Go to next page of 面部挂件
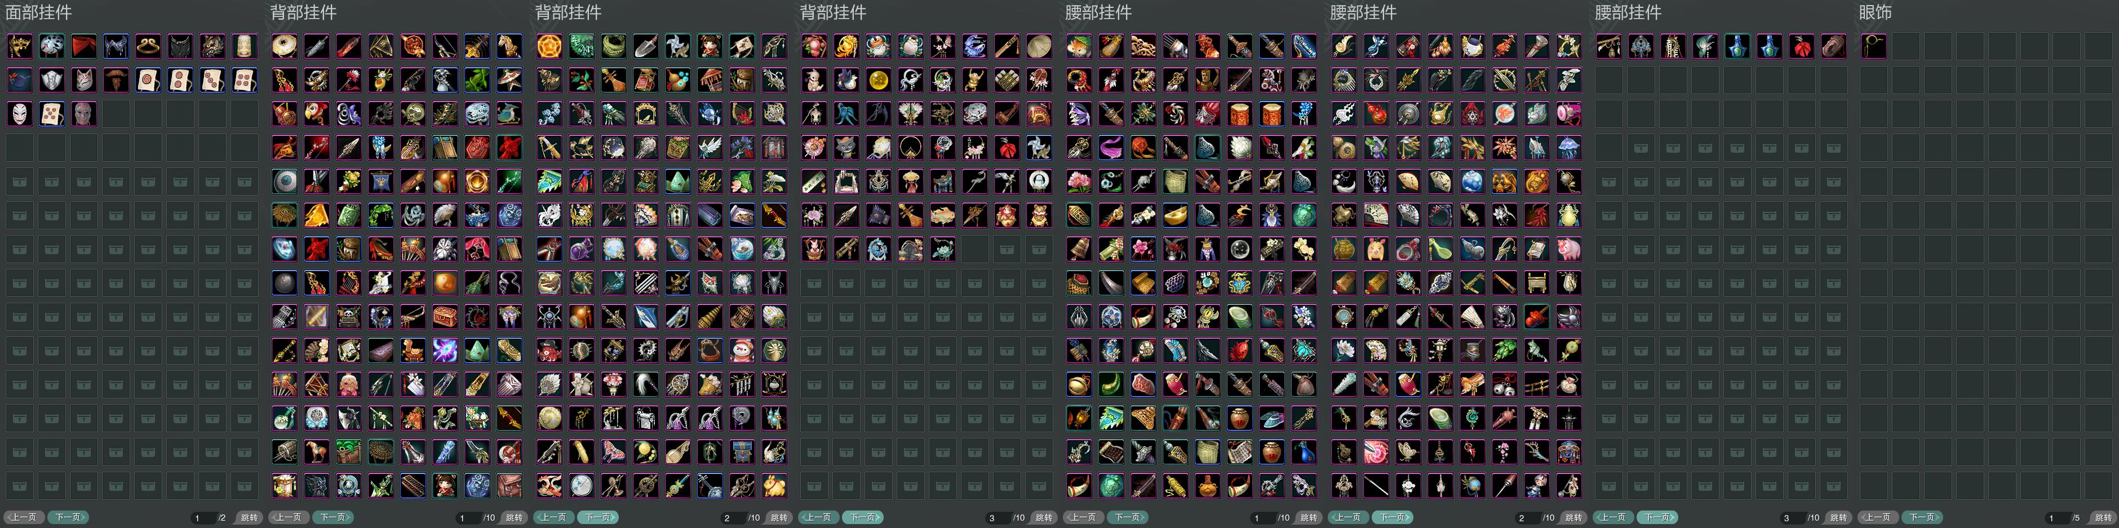The height and width of the screenshot is (528, 2119). pos(68,517)
